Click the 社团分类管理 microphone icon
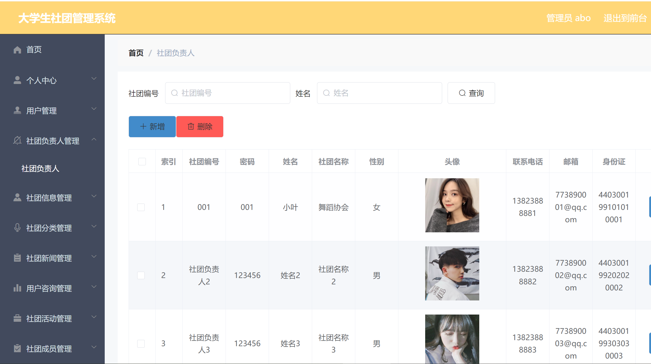 tap(17, 228)
